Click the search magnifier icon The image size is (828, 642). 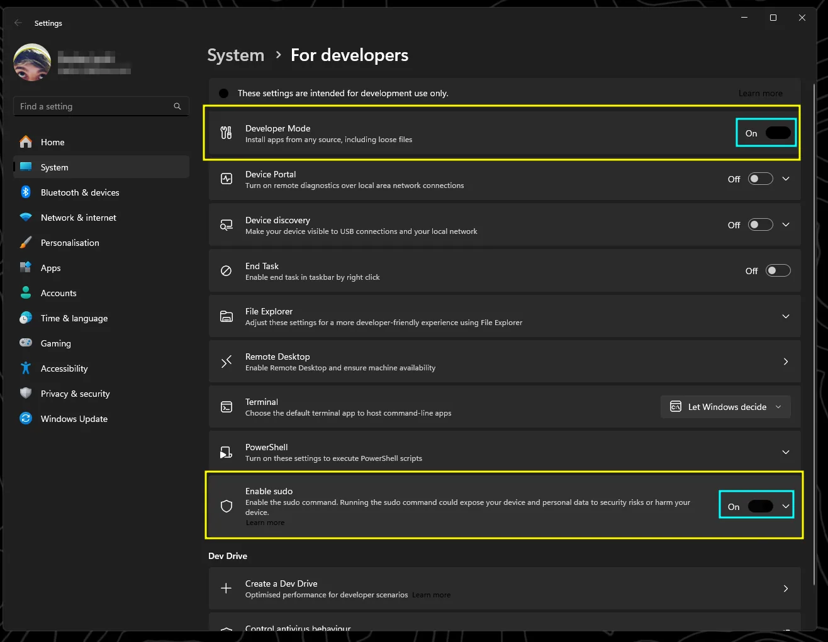tap(177, 106)
